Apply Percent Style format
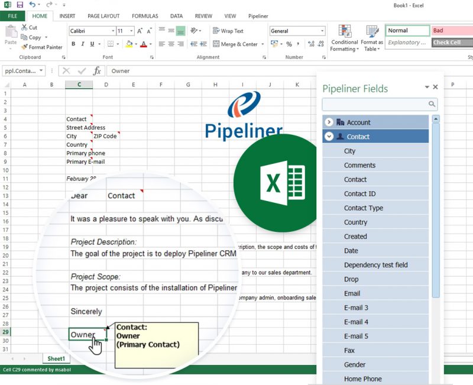The width and height of the screenshot is (473, 385). 289,44
